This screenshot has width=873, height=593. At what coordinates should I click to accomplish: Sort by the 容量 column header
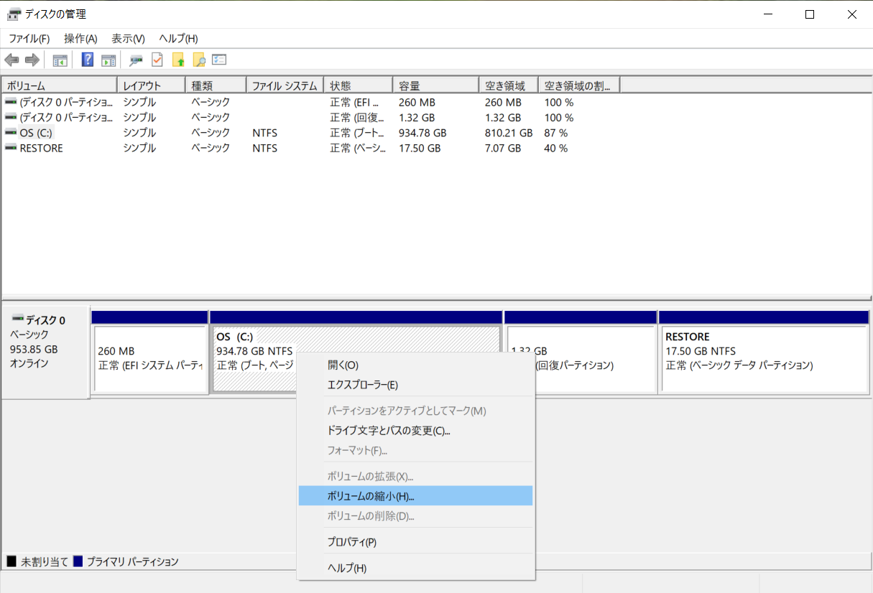435,85
